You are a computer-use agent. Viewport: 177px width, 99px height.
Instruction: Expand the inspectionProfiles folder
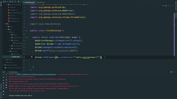pos(6,5)
